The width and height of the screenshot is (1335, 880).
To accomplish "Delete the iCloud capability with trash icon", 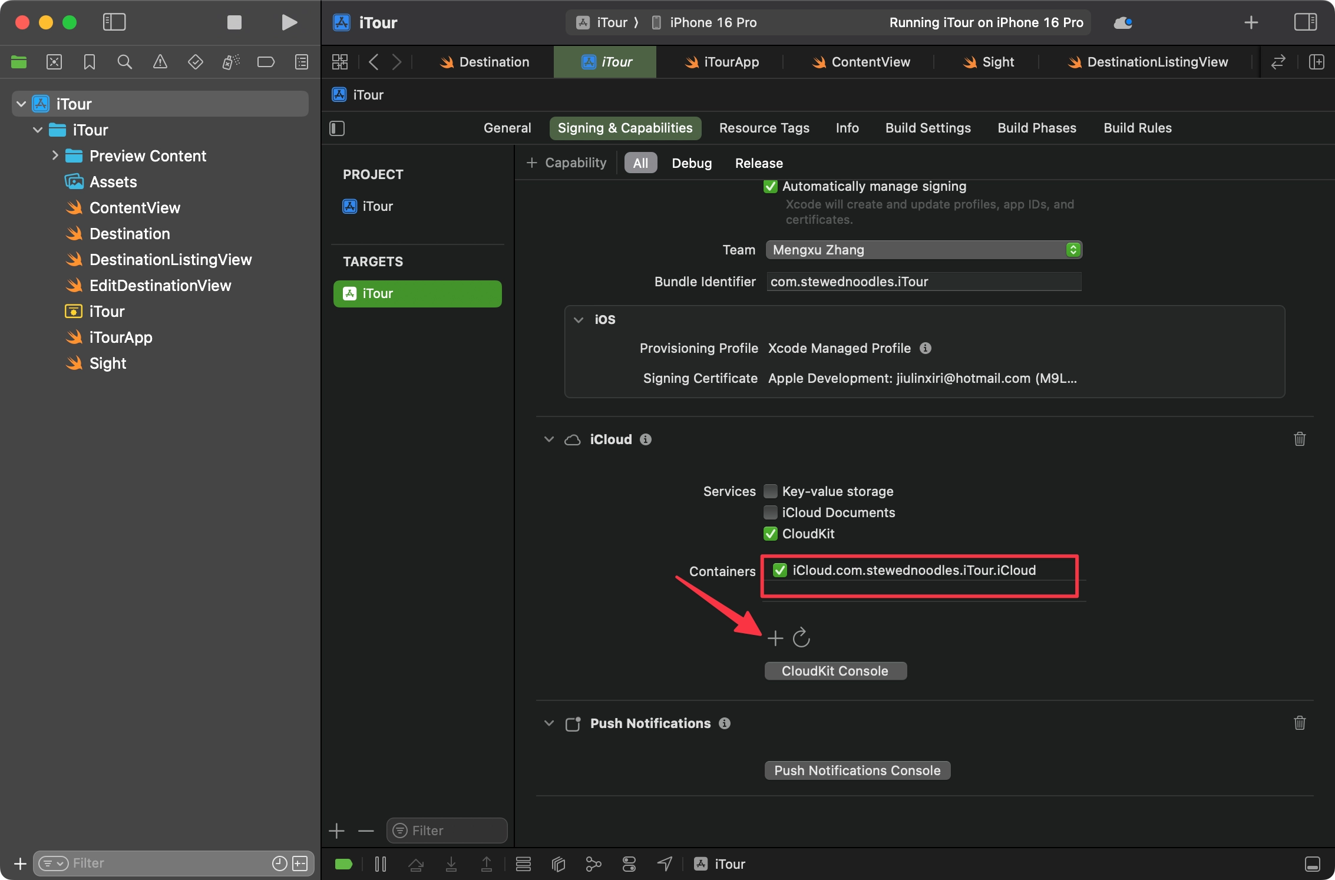I will [1300, 439].
